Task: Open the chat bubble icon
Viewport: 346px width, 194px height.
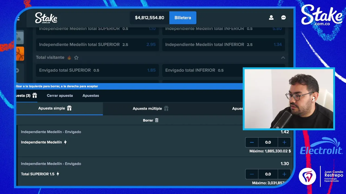Action: (284, 18)
